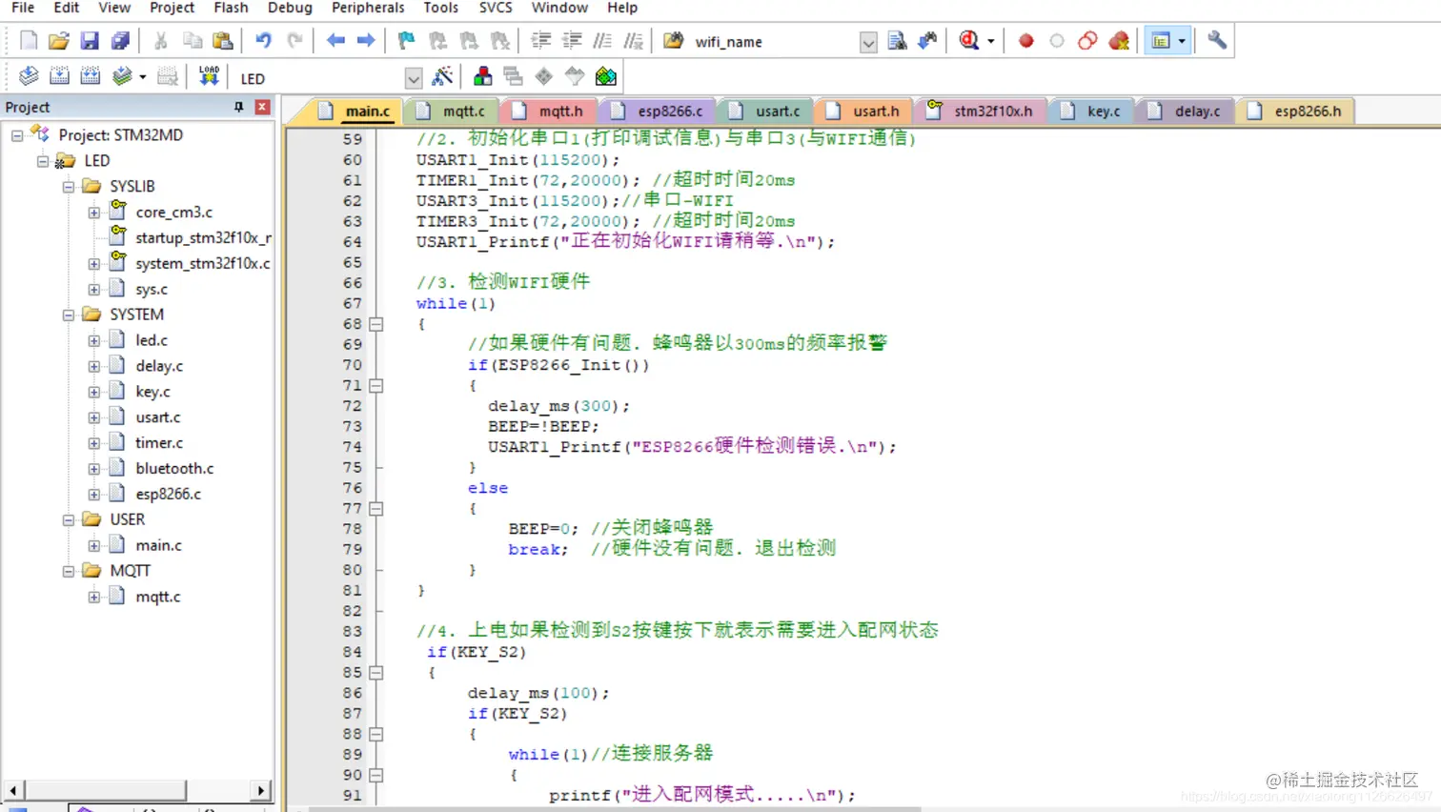
Task: Open the Project menu
Action: click(x=172, y=8)
